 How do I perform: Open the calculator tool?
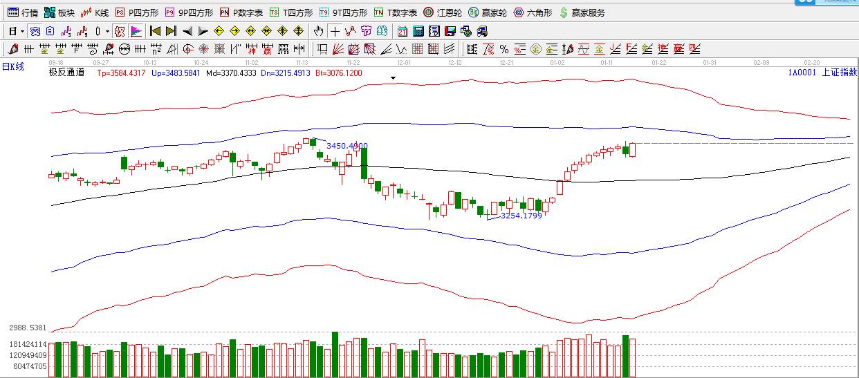pos(418,31)
